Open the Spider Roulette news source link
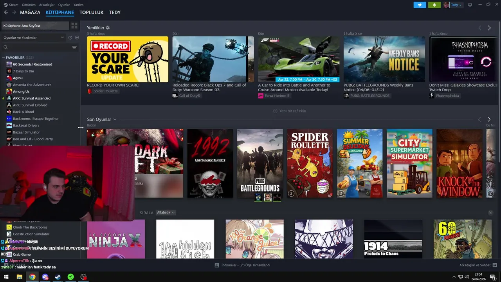The height and width of the screenshot is (282, 501). click(103, 91)
